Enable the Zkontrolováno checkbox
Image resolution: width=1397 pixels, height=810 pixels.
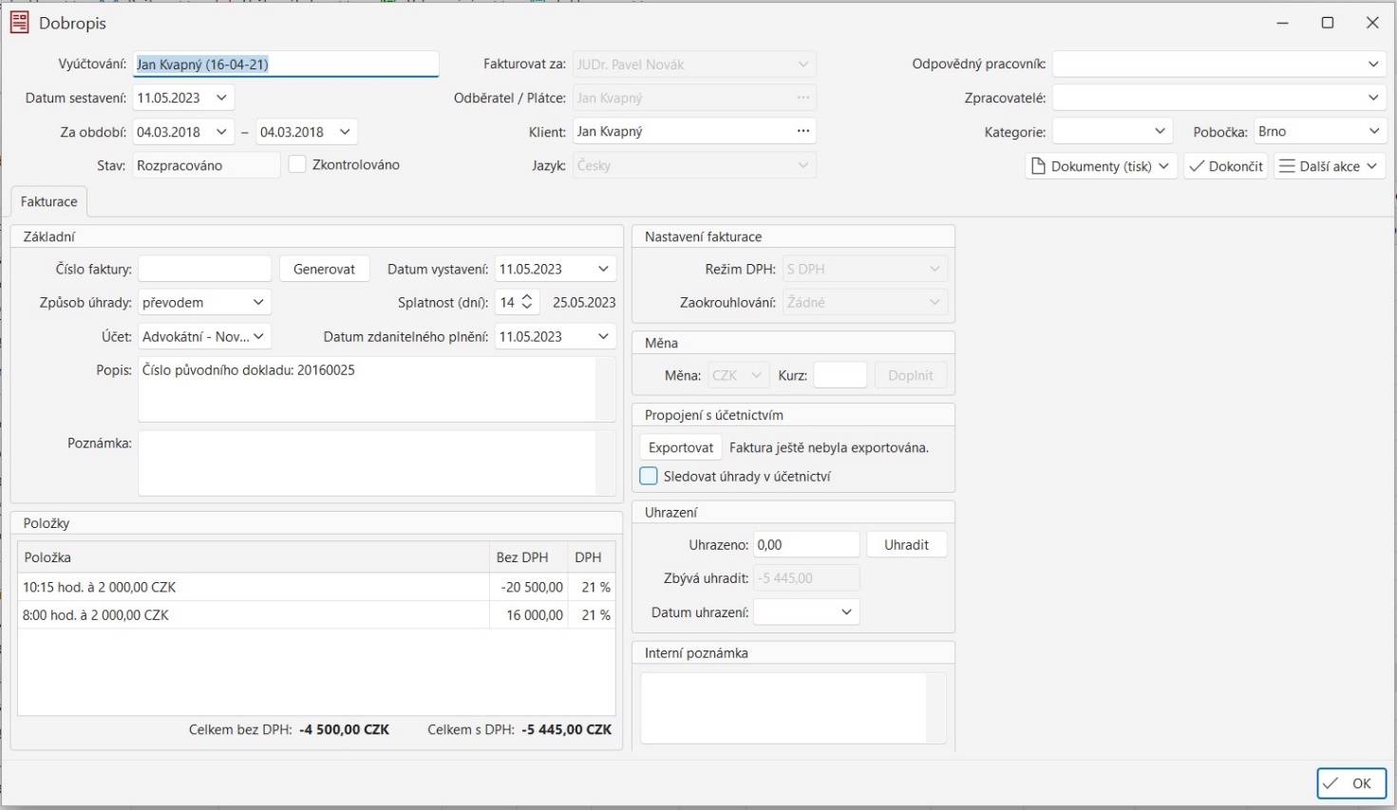(x=298, y=163)
